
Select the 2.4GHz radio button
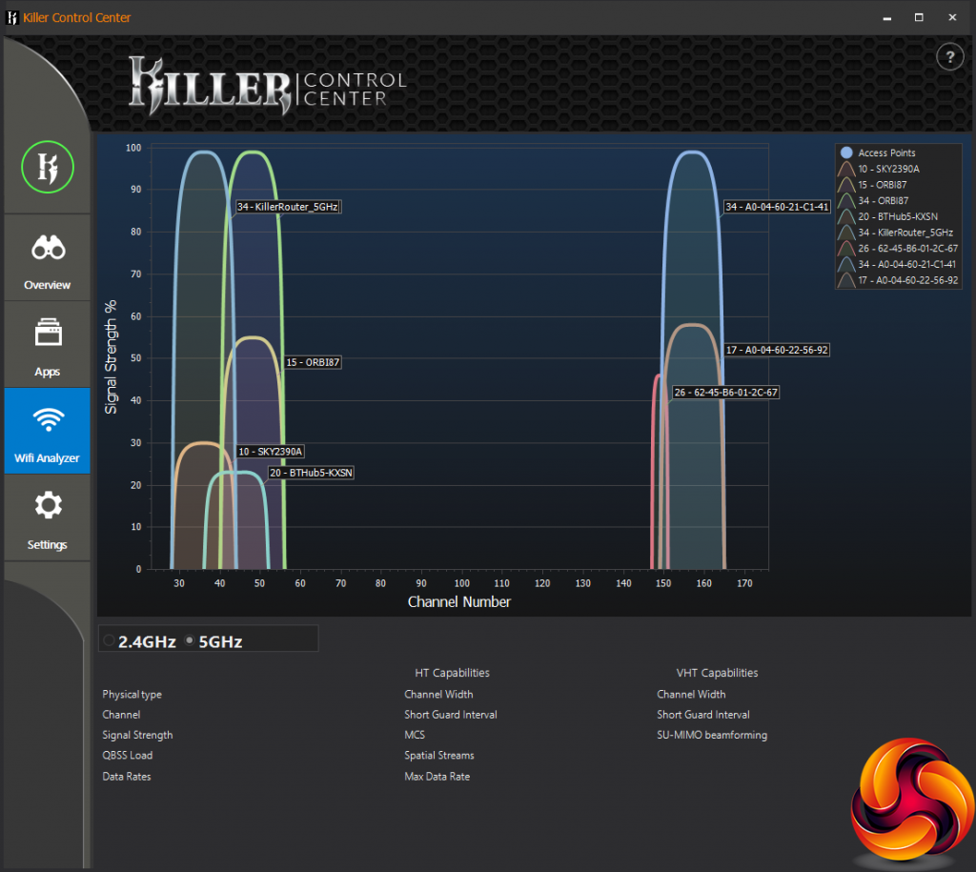point(109,640)
